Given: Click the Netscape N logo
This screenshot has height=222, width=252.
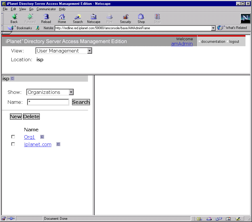Looking at the screenshot, I should [x=245, y=18].
